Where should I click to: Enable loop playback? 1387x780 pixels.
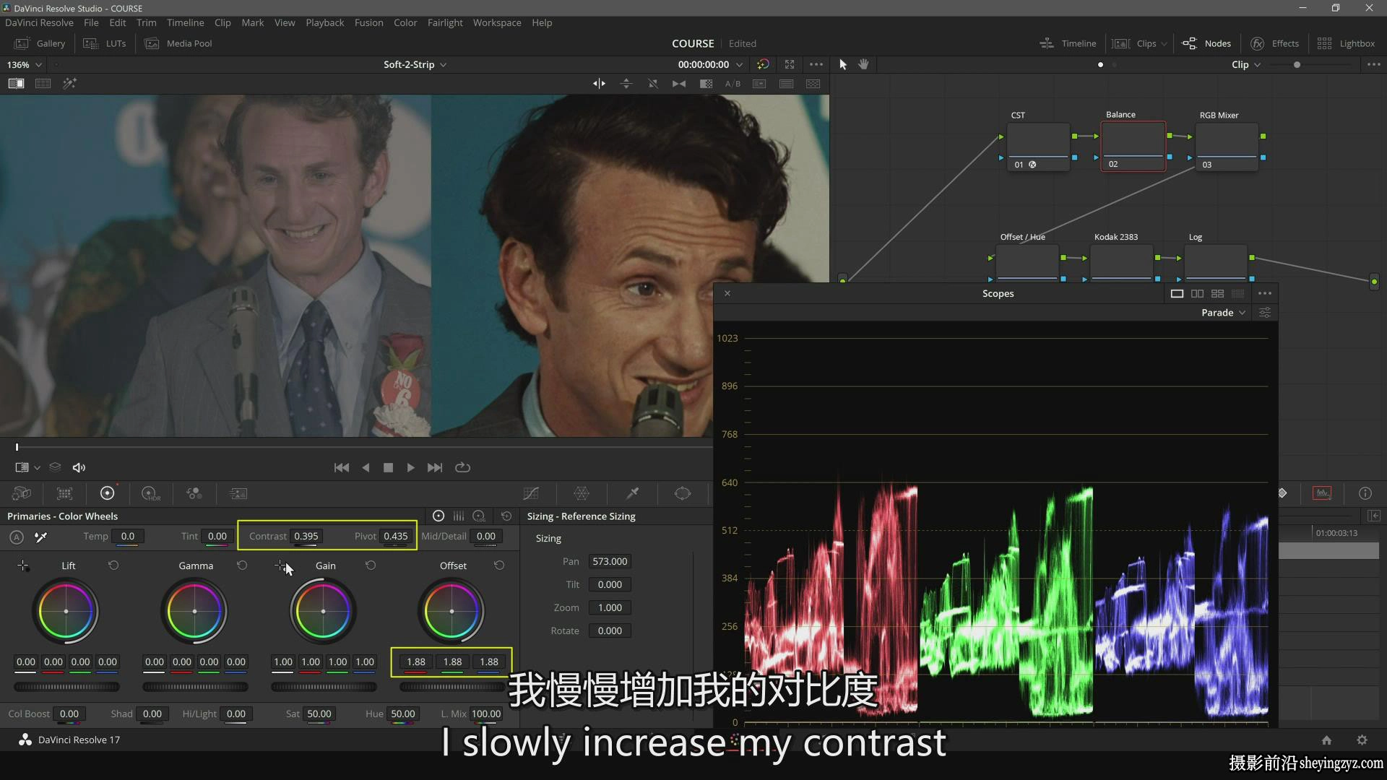click(x=463, y=467)
